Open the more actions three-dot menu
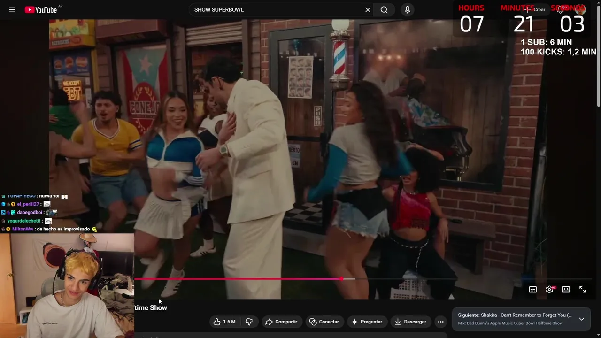Viewport: 601px width, 338px height. [x=440, y=322]
